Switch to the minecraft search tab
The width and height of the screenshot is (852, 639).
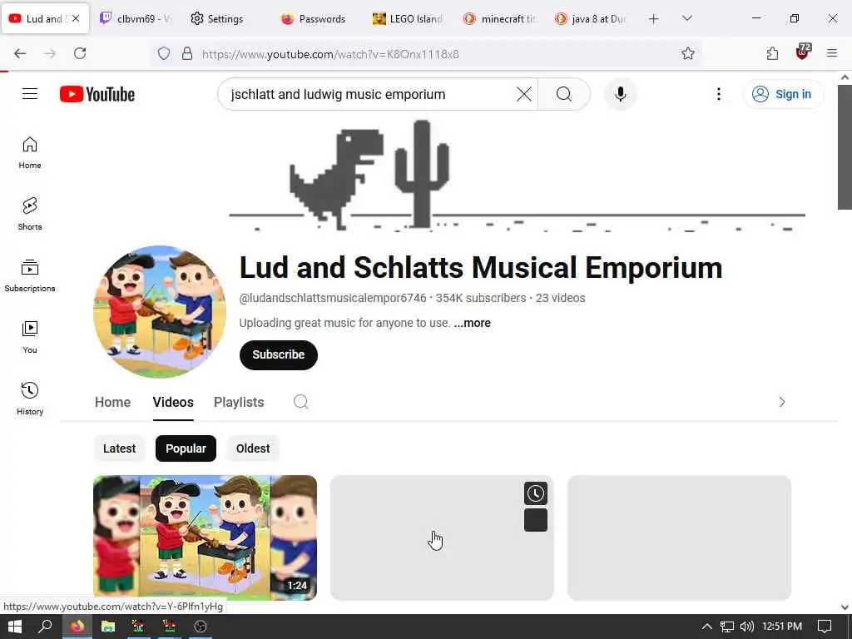pyautogui.click(x=500, y=18)
